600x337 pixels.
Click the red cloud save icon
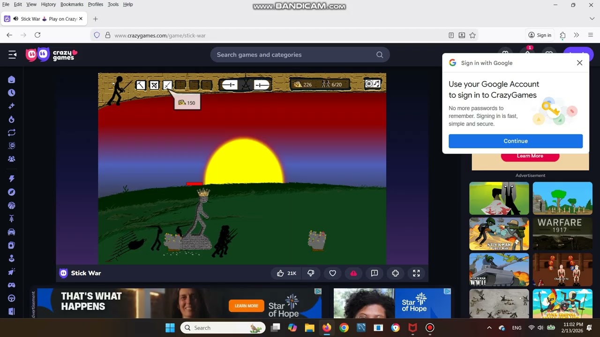point(353,273)
